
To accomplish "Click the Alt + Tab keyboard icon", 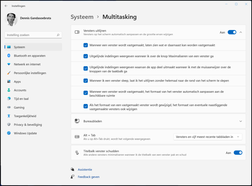I will coord(77,137).
